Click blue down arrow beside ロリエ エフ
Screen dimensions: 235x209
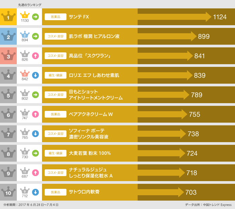35,75
